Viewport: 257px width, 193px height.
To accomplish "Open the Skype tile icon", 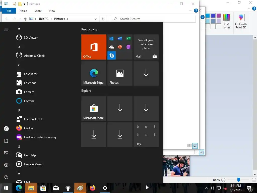I will [x=112, y=56].
